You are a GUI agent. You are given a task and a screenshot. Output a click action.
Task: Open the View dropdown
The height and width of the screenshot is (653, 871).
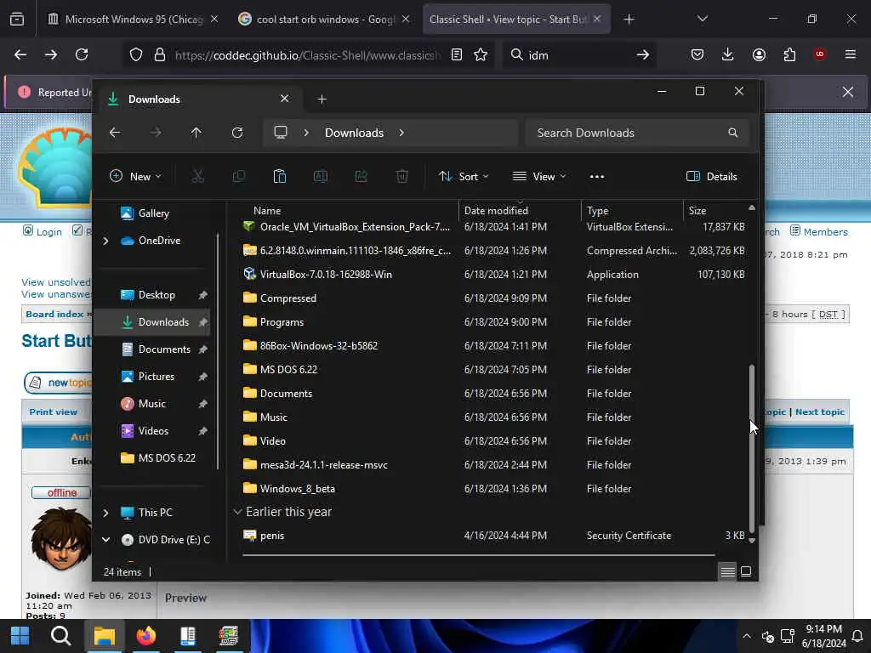[538, 177]
